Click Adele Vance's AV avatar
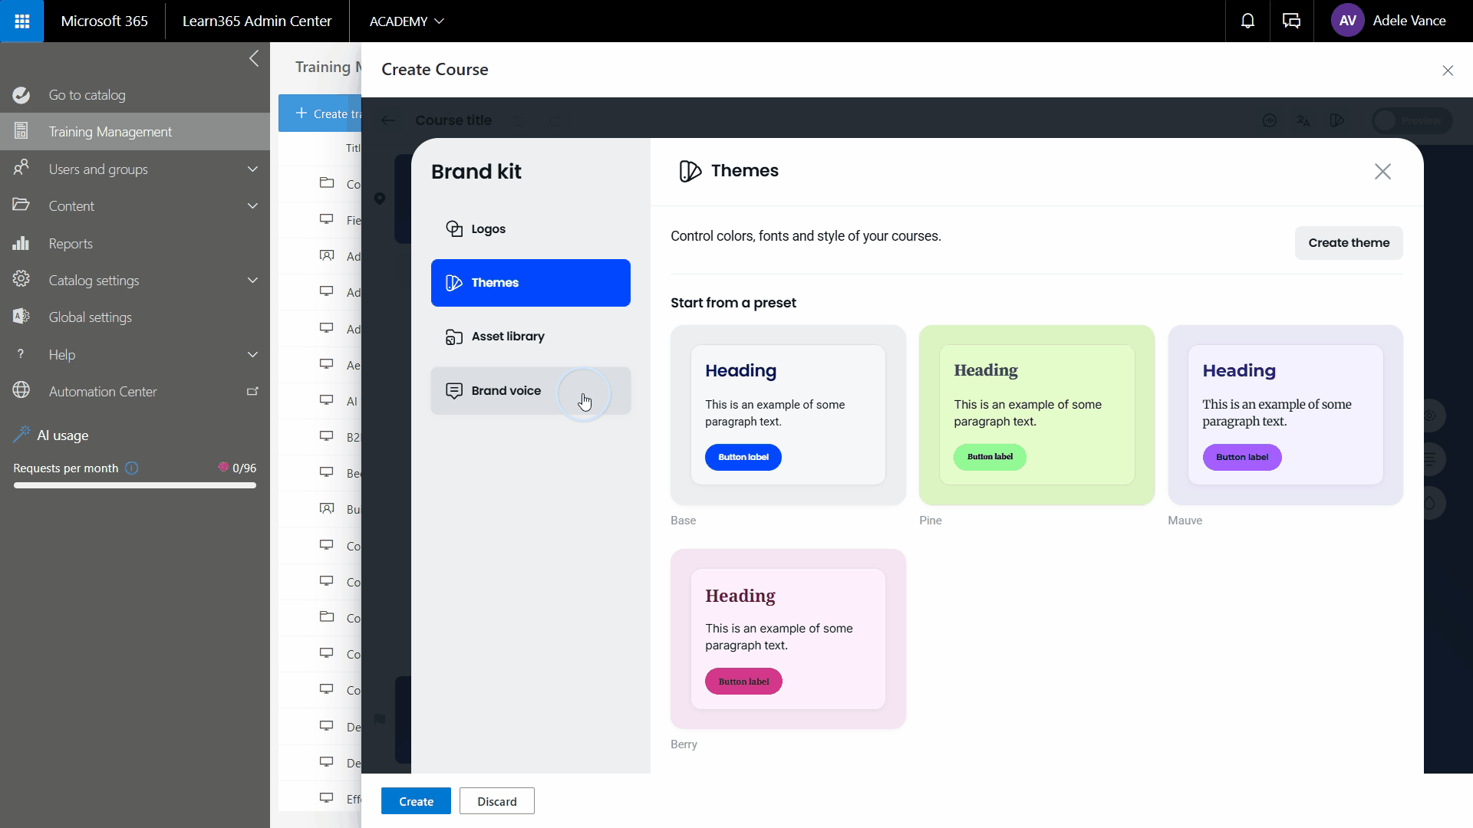Viewport: 1473px width, 828px height. tap(1348, 21)
